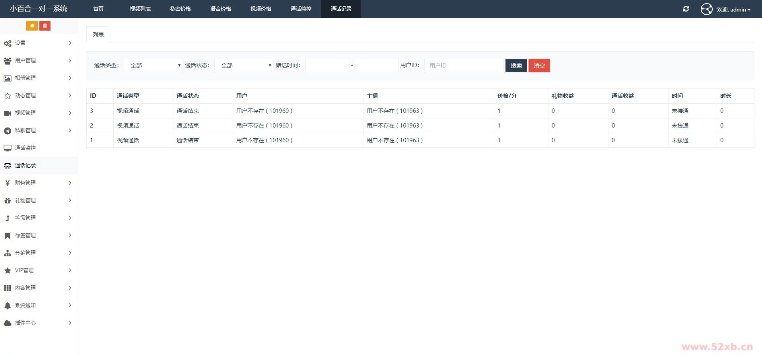Switch to the 视频列表 top tab
Viewport: 762px width, 356px height.
pos(140,9)
